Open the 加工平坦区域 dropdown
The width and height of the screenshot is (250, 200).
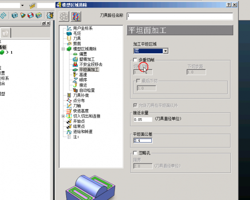pos(166,51)
